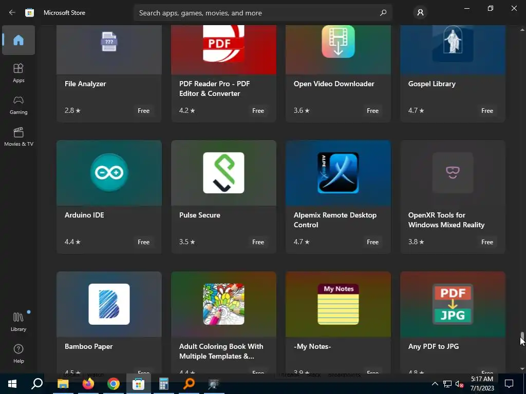
Task: Click the search apps input field
Action: point(263,13)
